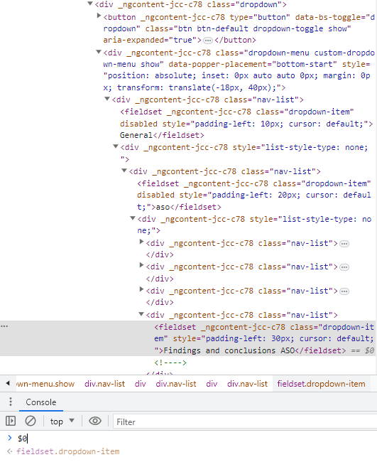The image size is (377, 462).
Task: Click closing </div> after third collapsed nav-list
Action: [160, 302]
